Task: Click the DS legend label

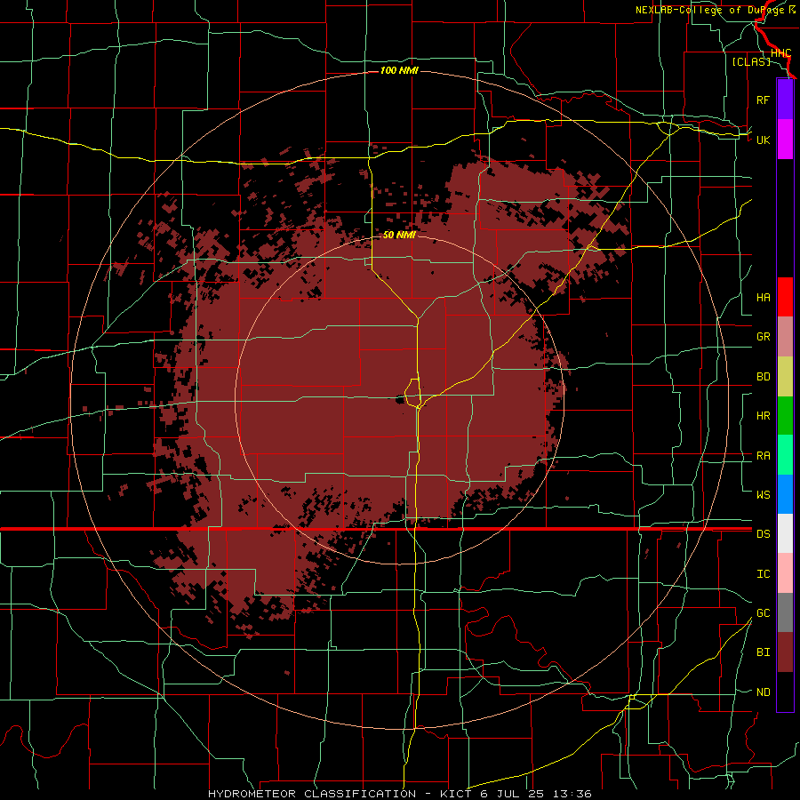Action: coord(763,534)
